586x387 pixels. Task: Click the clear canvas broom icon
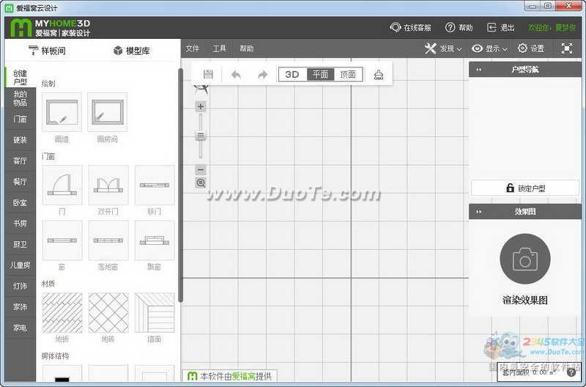[379, 75]
